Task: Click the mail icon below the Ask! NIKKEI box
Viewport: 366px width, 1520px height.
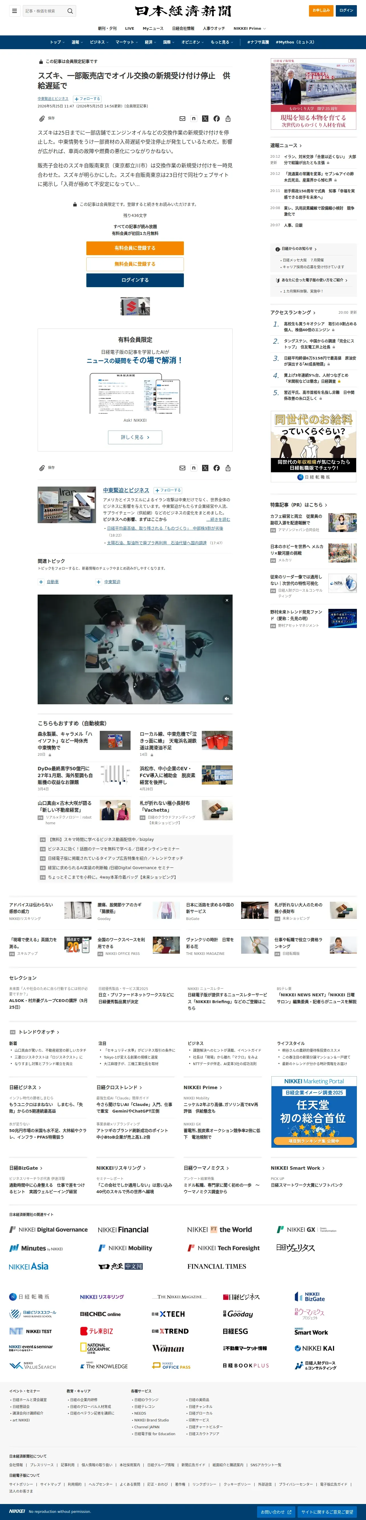Action: (182, 468)
